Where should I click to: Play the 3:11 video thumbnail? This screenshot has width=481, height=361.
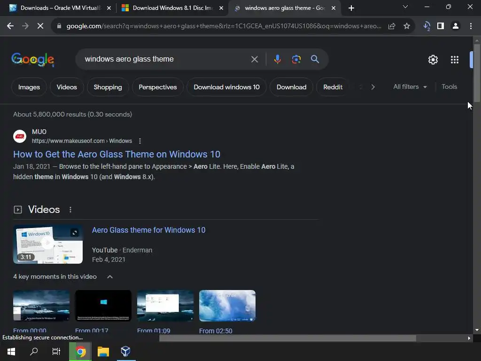tap(48, 244)
